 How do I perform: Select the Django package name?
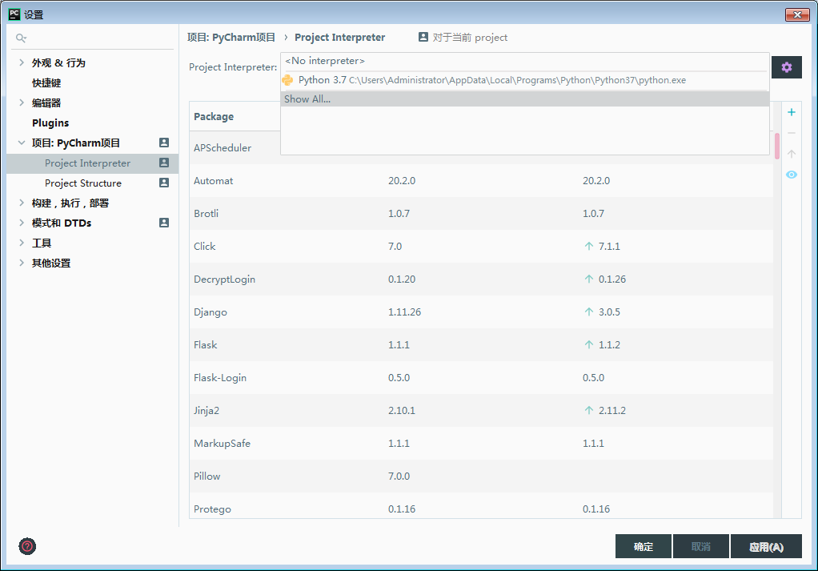coord(211,312)
